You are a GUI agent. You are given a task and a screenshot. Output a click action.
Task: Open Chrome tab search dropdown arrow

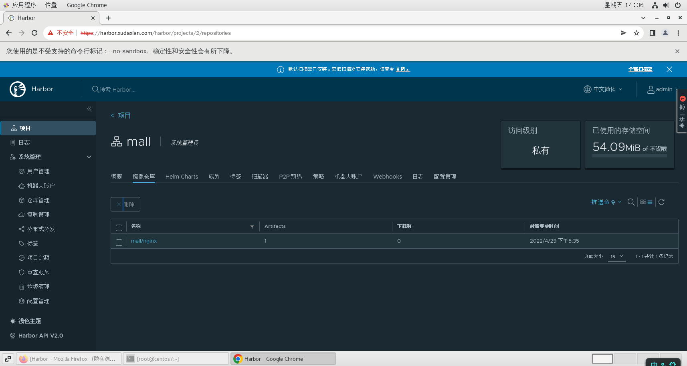click(643, 18)
